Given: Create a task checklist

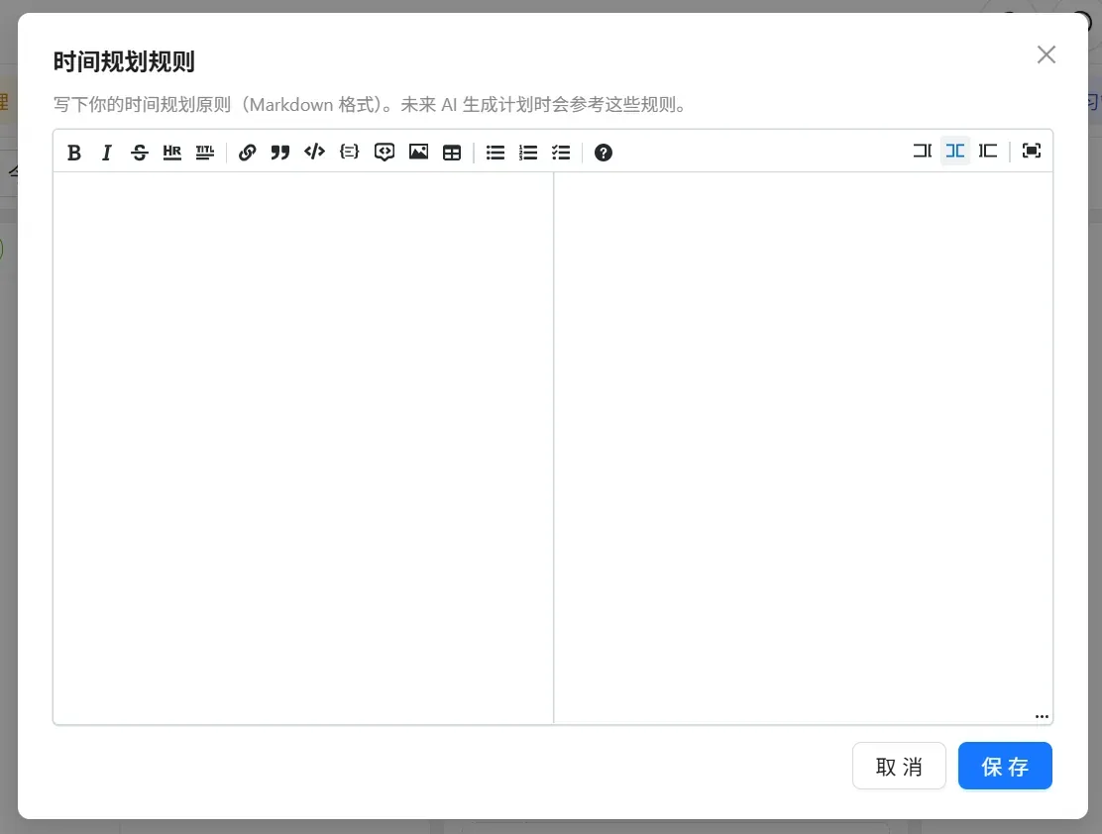Looking at the screenshot, I should (561, 153).
